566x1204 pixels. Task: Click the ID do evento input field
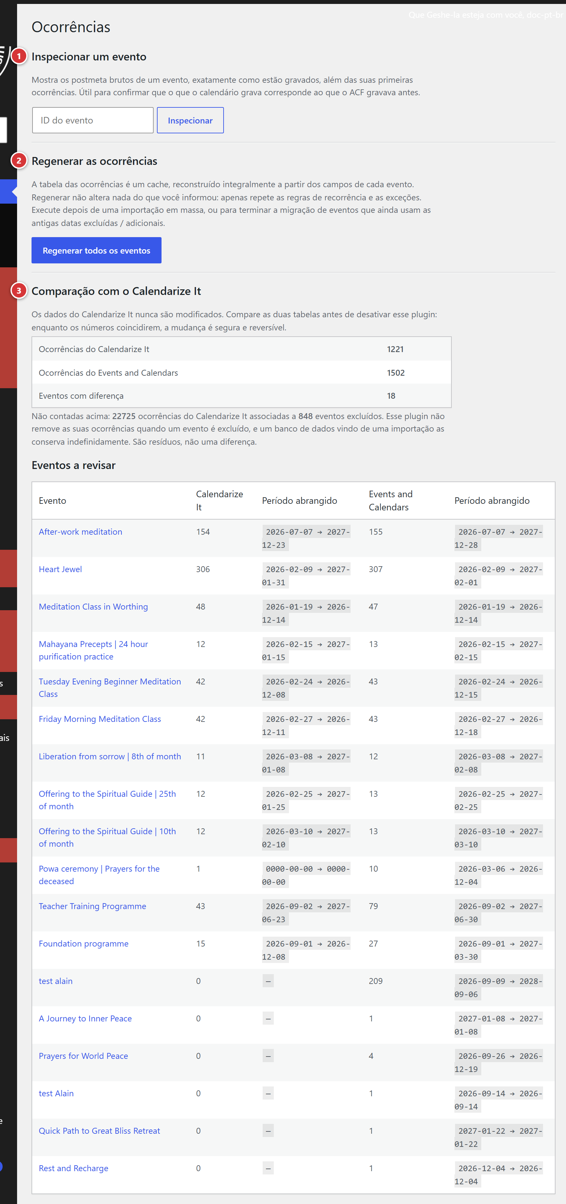coord(93,120)
